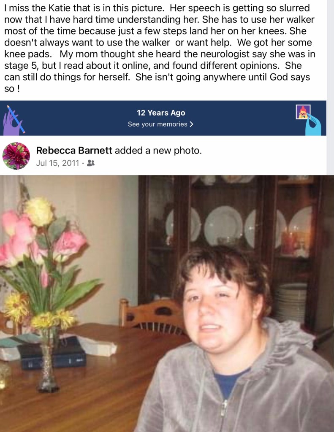Open the Rebecca Barnett name link
Image resolution: width=334 pixels, height=432 pixels.
(74, 151)
